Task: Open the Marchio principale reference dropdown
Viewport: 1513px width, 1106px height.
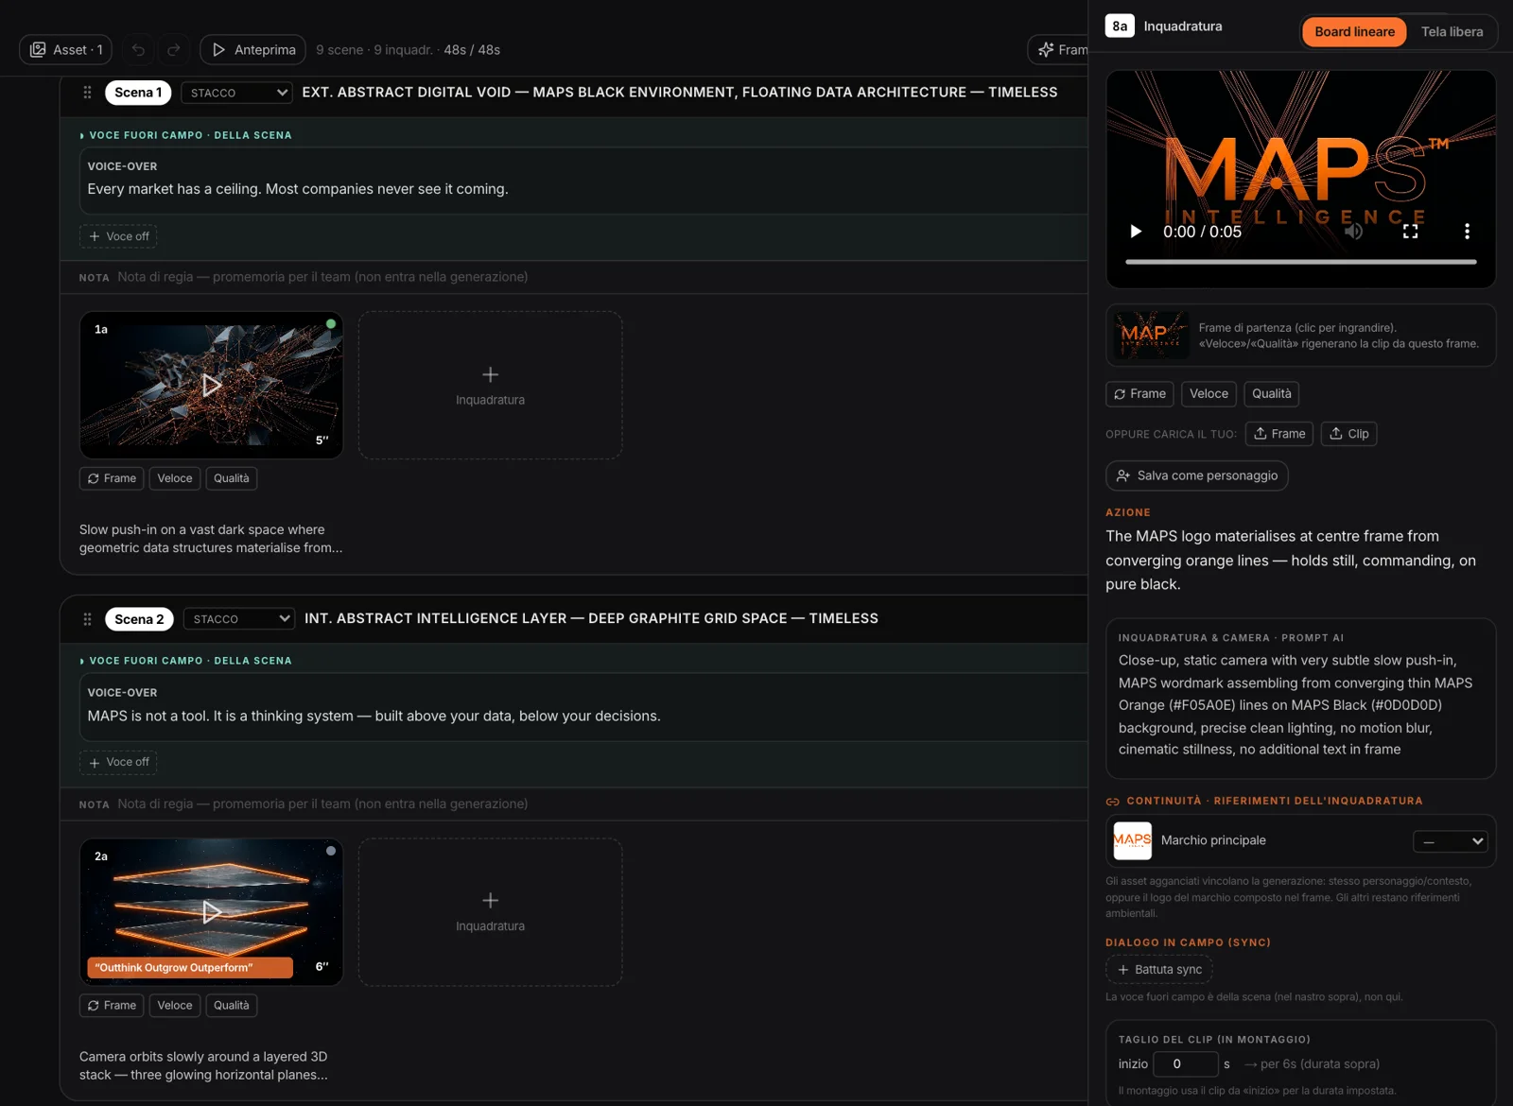Action: (x=1451, y=841)
